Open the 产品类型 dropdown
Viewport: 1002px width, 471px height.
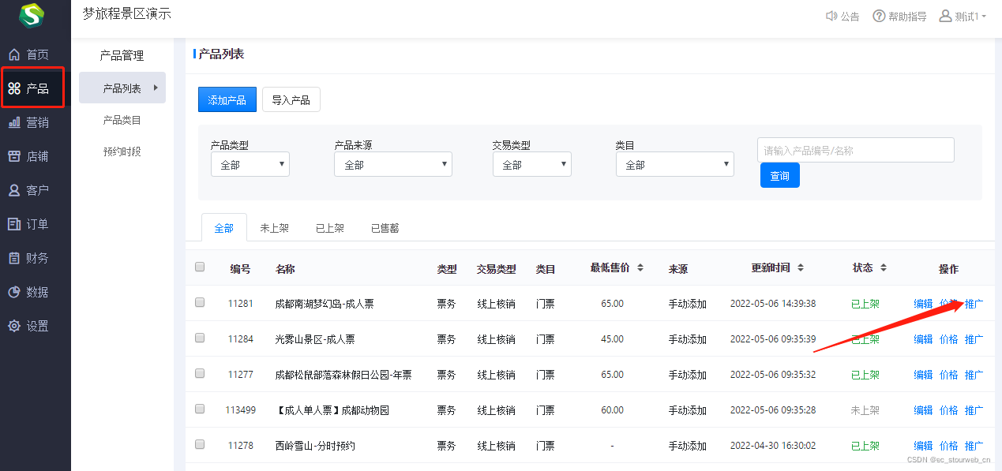pos(250,164)
